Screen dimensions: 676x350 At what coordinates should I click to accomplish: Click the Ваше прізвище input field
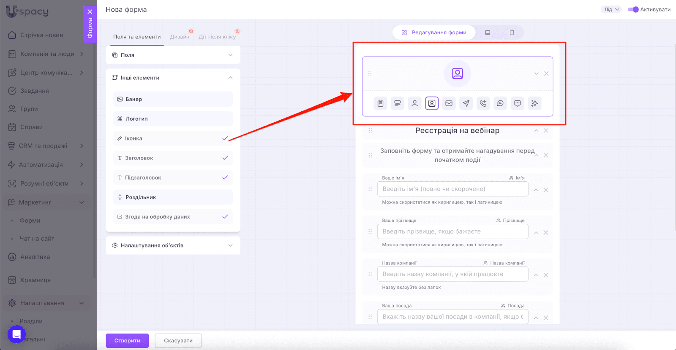coord(453,232)
